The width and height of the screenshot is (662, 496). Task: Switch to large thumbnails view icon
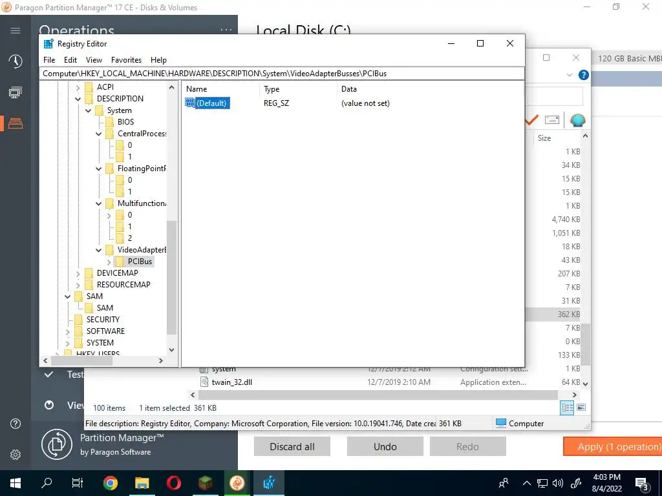[581, 408]
